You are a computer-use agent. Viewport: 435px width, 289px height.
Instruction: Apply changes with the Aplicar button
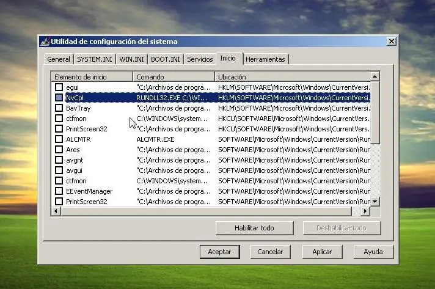(x=322, y=252)
